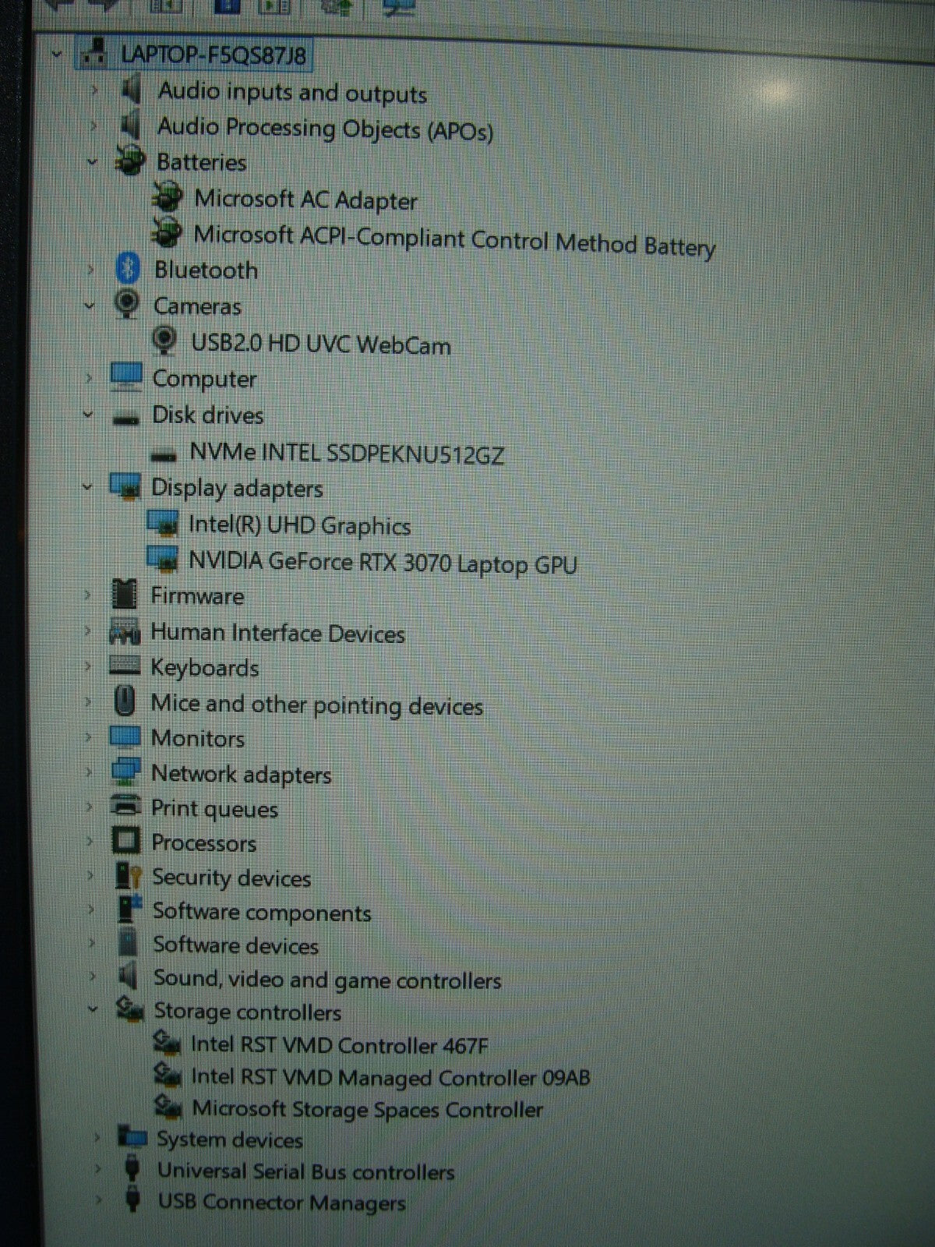The height and width of the screenshot is (1247, 935).
Task: Select the LAPTOP-F5QS87J8 root node
Action: pyautogui.click(x=213, y=56)
